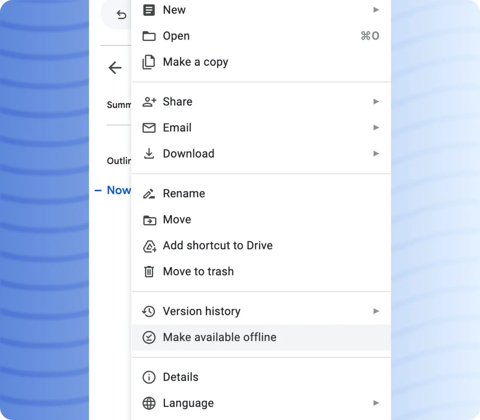Click the Version history clock icon
The image size is (480, 420).
pos(149,311)
